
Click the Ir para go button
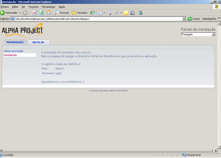click(194, 19)
